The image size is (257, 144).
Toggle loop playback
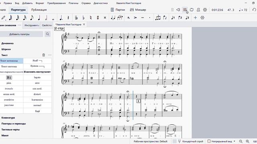pos(192,10)
